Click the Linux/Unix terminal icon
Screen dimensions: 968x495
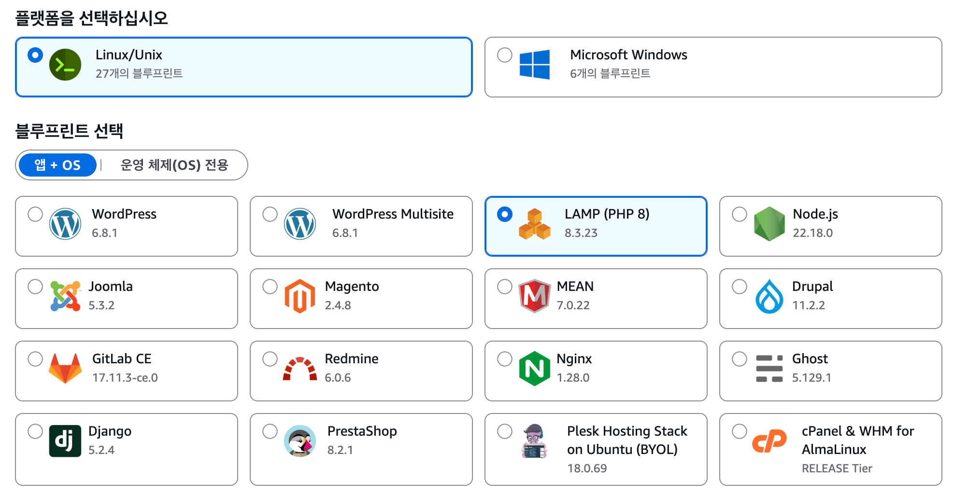coord(65,65)
